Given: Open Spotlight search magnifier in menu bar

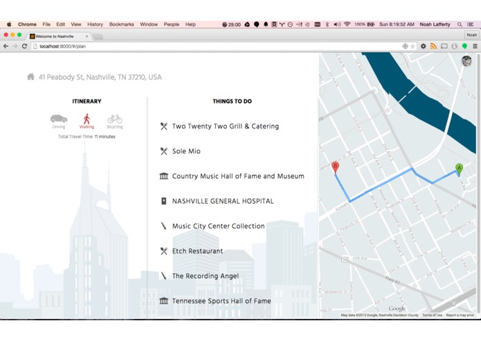Looking at the screenshot, I should (x=460, y=24).
